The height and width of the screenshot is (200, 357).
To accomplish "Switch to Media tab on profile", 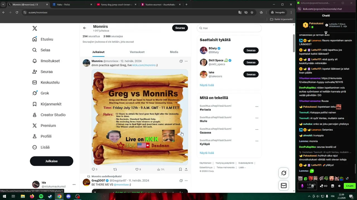I will 174,52.
